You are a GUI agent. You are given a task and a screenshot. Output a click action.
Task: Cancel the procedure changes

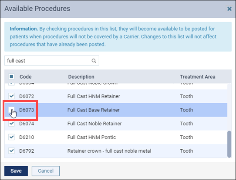pos(46,171)
